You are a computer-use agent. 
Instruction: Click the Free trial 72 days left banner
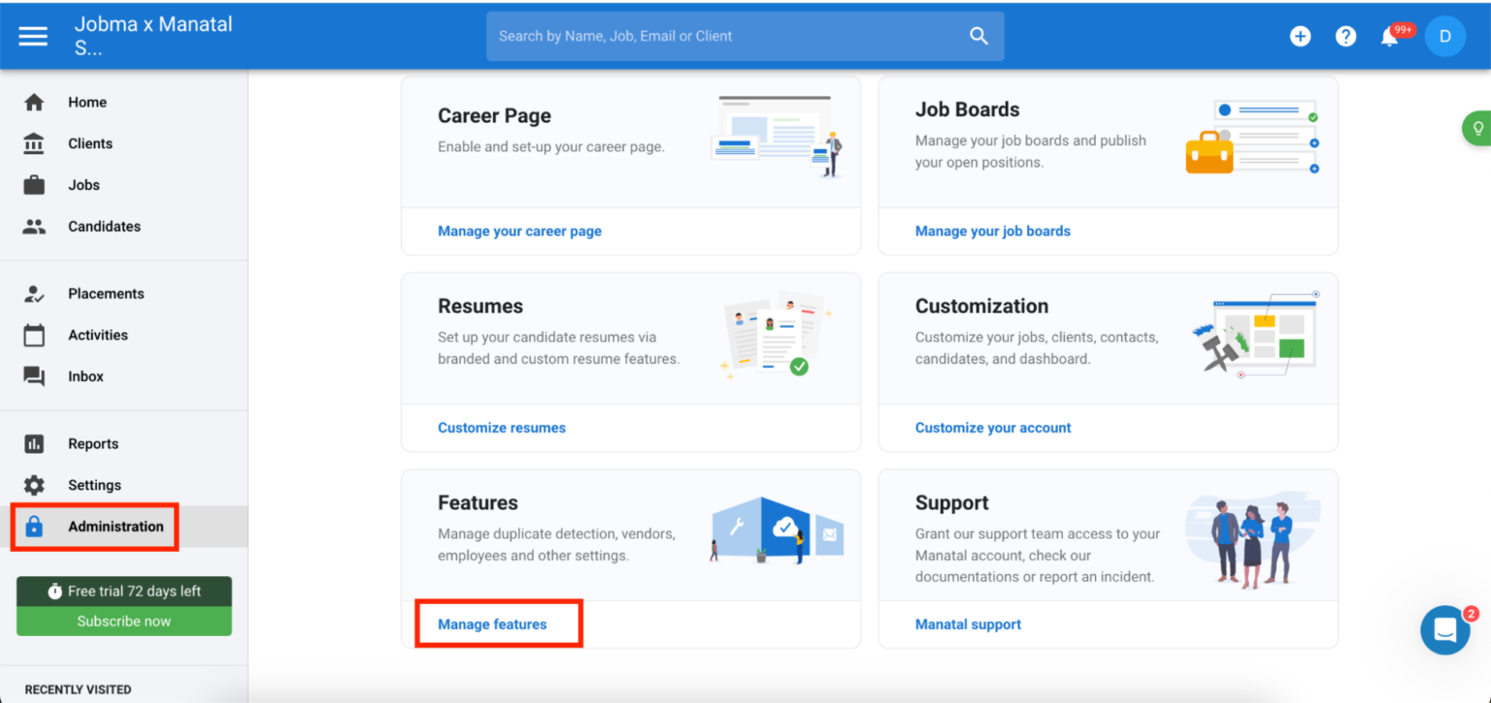(x=124, y=591)
